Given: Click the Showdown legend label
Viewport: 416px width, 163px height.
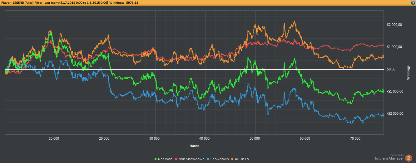Looking at the screenshot, I should coord(220,159).
